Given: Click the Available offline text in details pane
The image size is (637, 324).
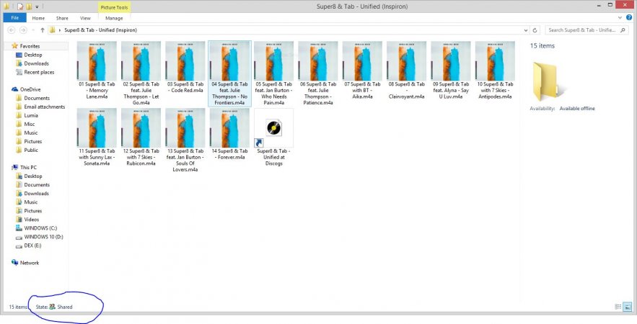Looking at the screenshot, I should pyautogui.click(x=577, y=109).
